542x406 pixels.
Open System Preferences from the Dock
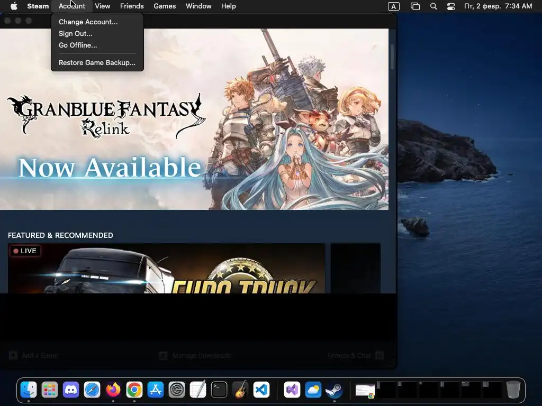click(x=177, y=390)
